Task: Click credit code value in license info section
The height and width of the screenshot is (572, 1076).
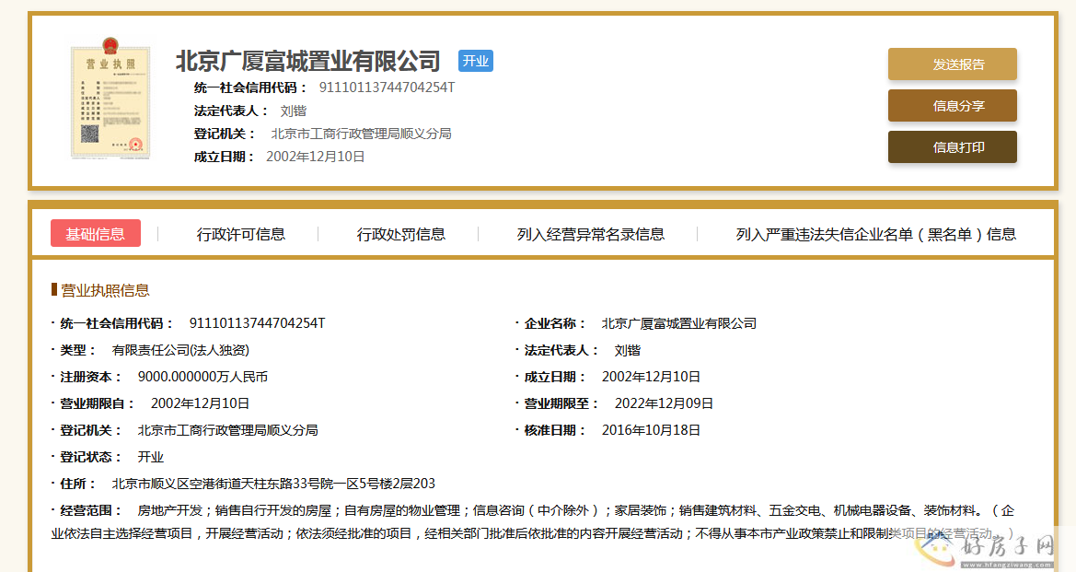Action: [x=258, y=322]
